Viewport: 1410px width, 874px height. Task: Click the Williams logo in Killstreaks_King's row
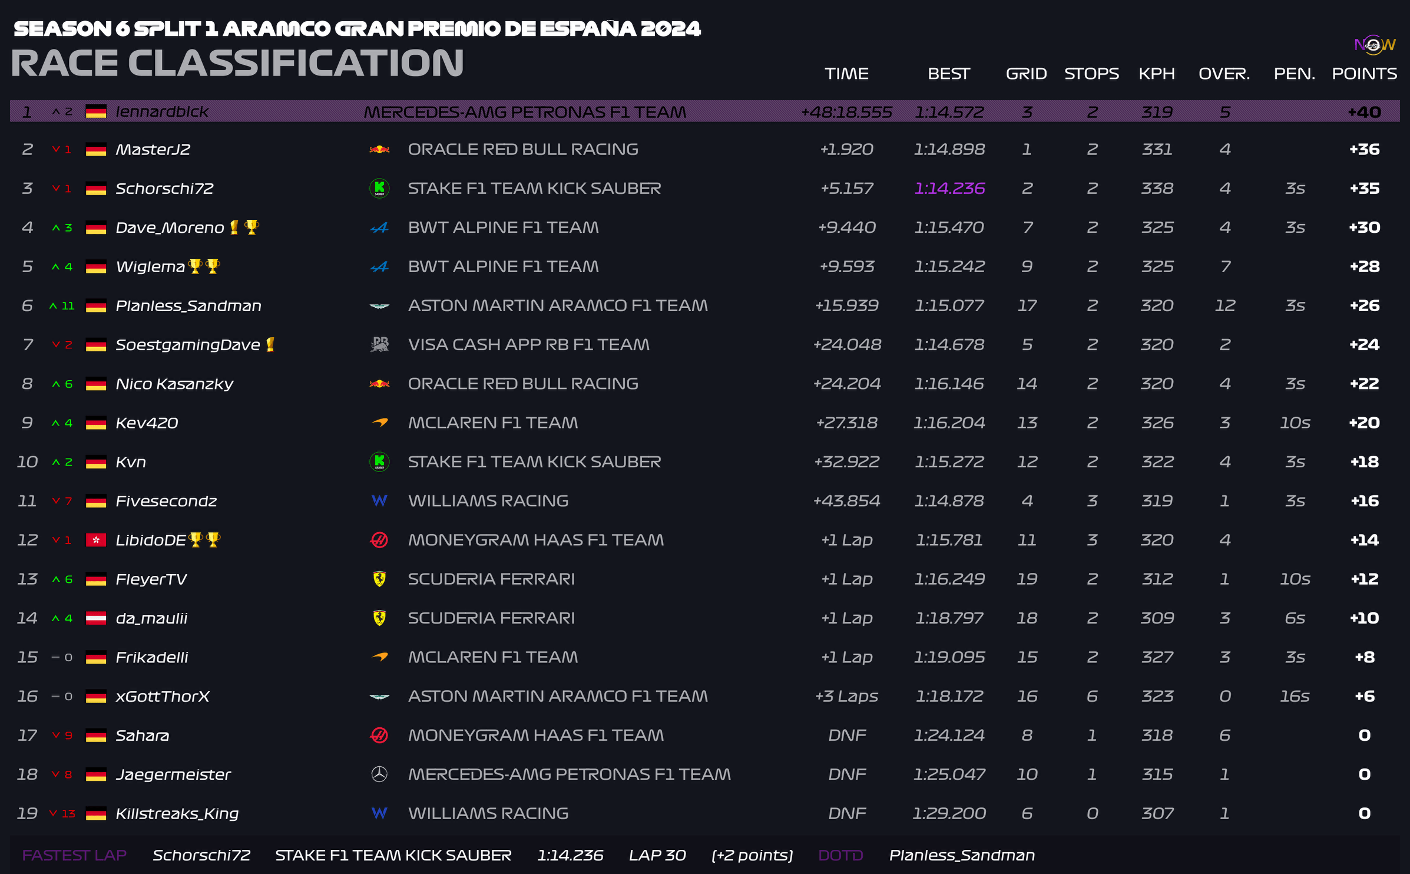(379, 813)
